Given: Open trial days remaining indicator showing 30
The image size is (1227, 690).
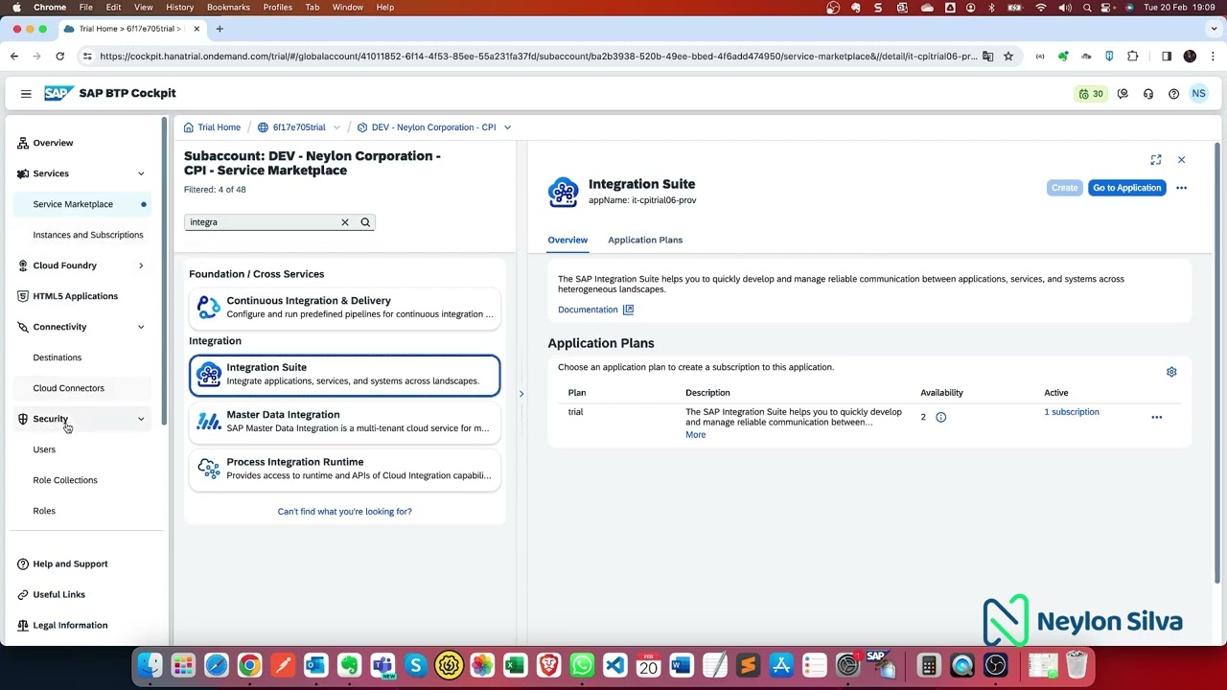Looking at the screenshot, I should pyautogui.click(x=1091, y=94).
